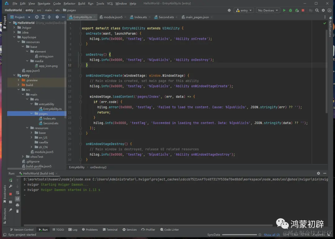The image size is (335, 239).
Task: Open the Refactor menu
Action: point(69,3)
